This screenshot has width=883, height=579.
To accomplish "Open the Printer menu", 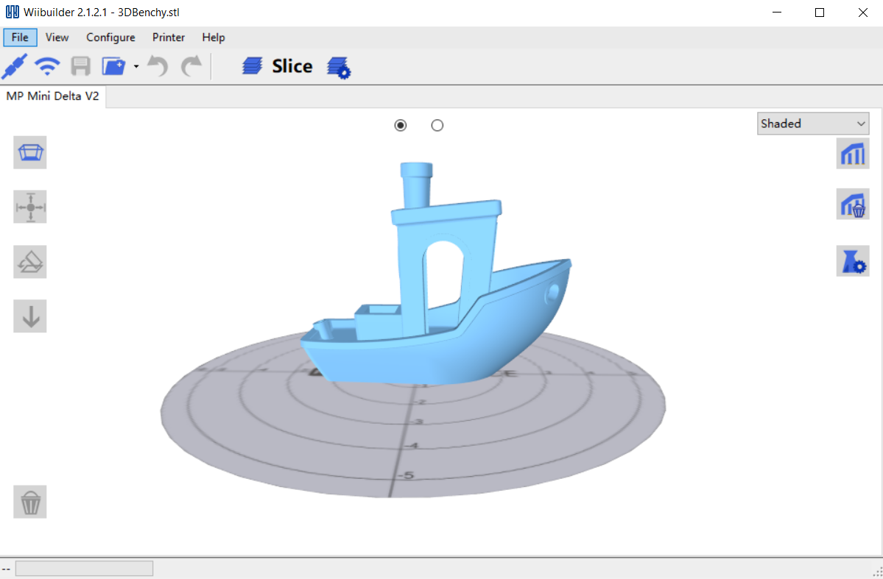I will pos(169,37).
